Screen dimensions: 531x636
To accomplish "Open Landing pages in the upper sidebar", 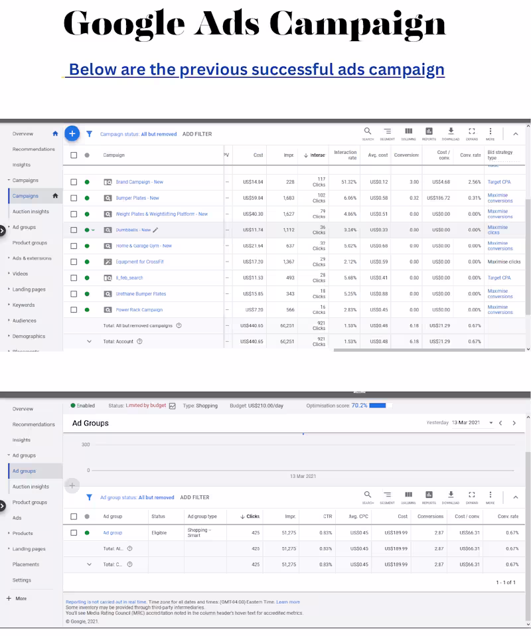I will 29,289.
